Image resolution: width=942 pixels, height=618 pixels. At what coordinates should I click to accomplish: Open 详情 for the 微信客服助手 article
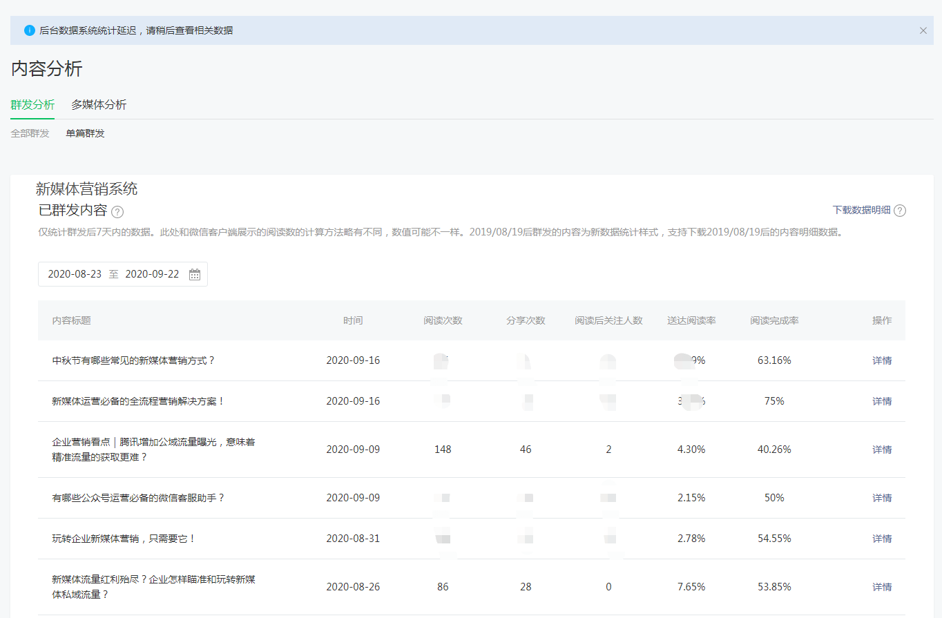tap(882, 498)
